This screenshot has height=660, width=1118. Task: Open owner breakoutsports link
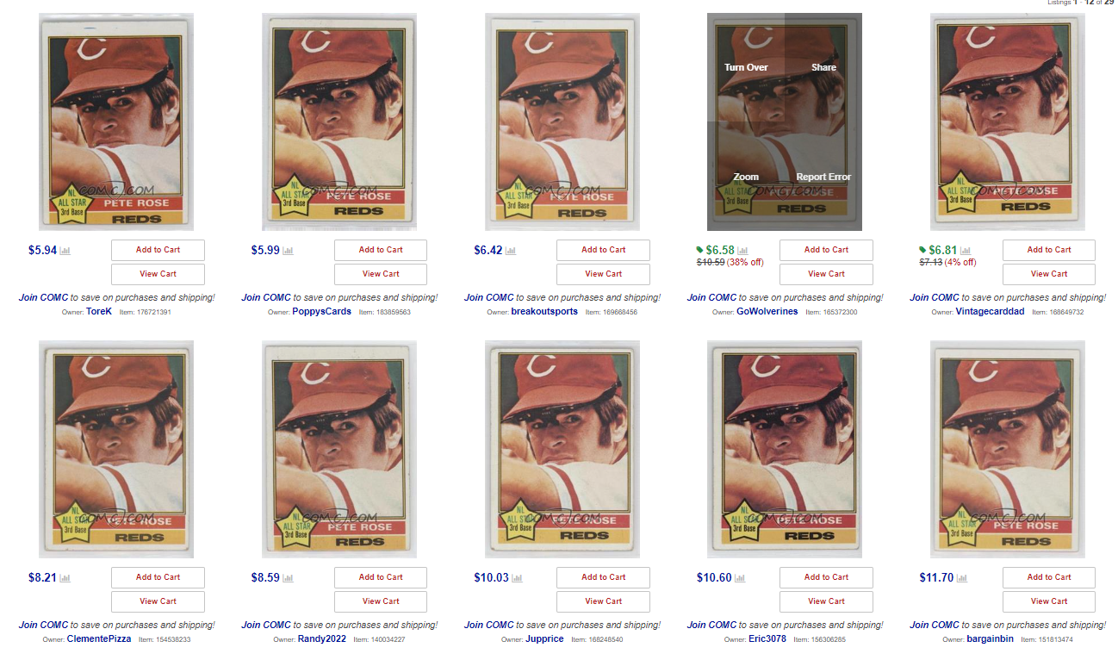544,311
